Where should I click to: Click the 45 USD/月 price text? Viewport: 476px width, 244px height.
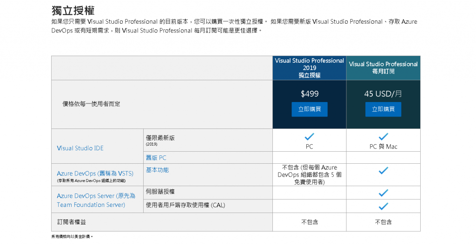coord(383,94)
